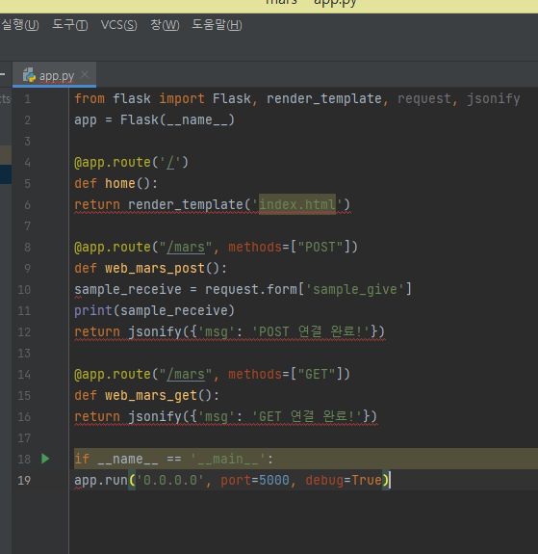
Task: Click the green run arrow at line 18
Action: [x=45, y=459]
